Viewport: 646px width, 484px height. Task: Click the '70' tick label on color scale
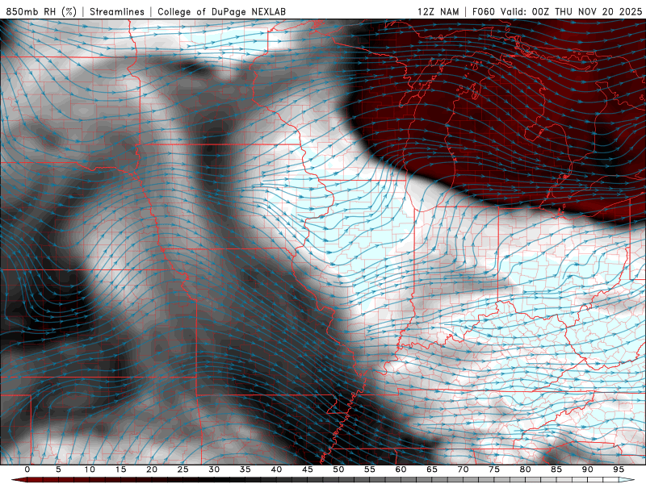pyautogui.click(x=463, y=469)
